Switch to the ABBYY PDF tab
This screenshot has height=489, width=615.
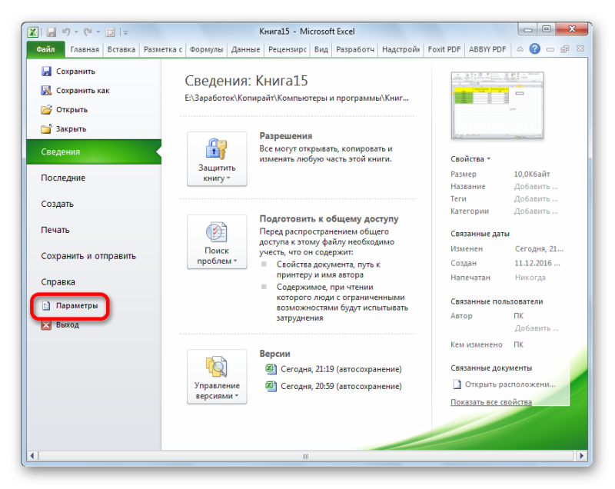click(x=487, y=49)
